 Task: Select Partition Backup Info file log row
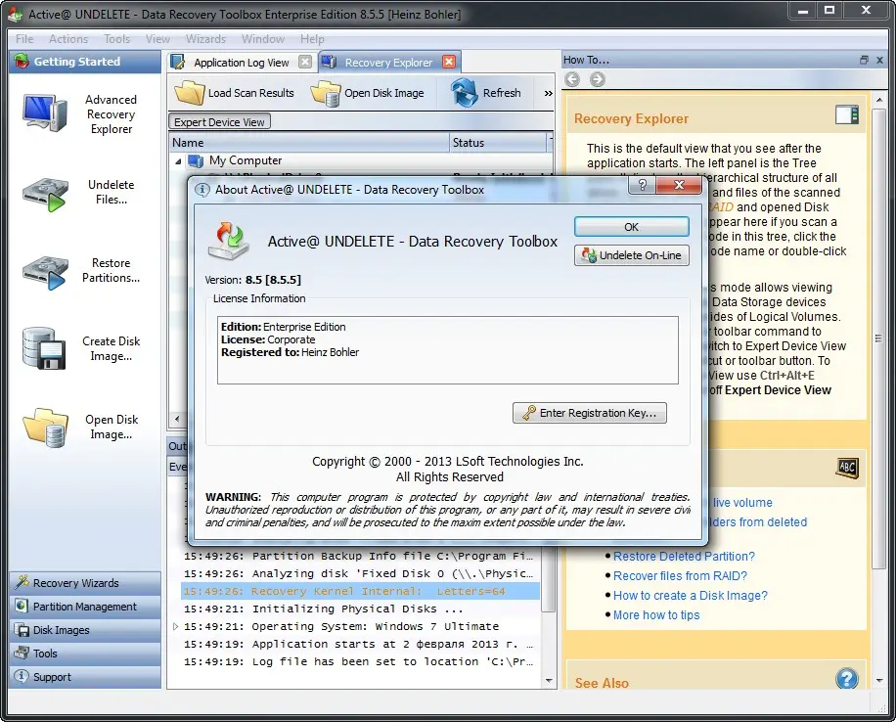tap(360, 556)
